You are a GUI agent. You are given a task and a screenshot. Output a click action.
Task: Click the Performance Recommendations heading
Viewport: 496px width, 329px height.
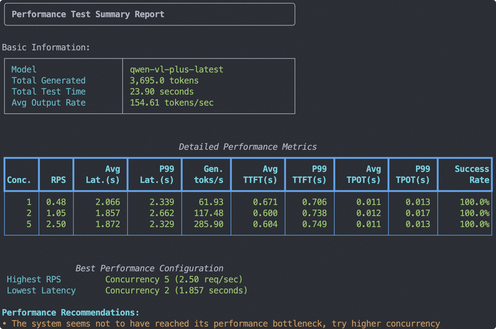pos(70,313)
